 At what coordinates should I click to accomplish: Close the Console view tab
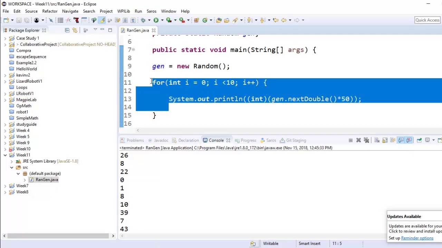(x=228, y=140)
